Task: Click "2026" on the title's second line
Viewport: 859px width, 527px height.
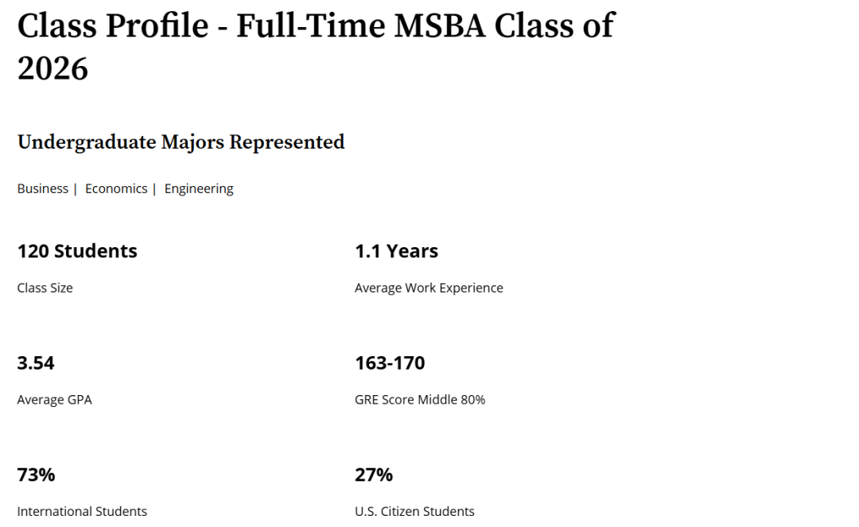Action: (52, 68)
